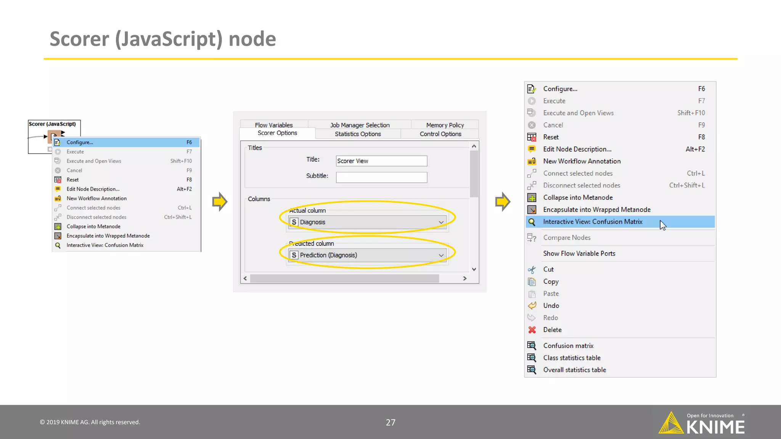
Task: Click the scissors Cut icon
Action: pyautogui.click(x=532, y=269)
